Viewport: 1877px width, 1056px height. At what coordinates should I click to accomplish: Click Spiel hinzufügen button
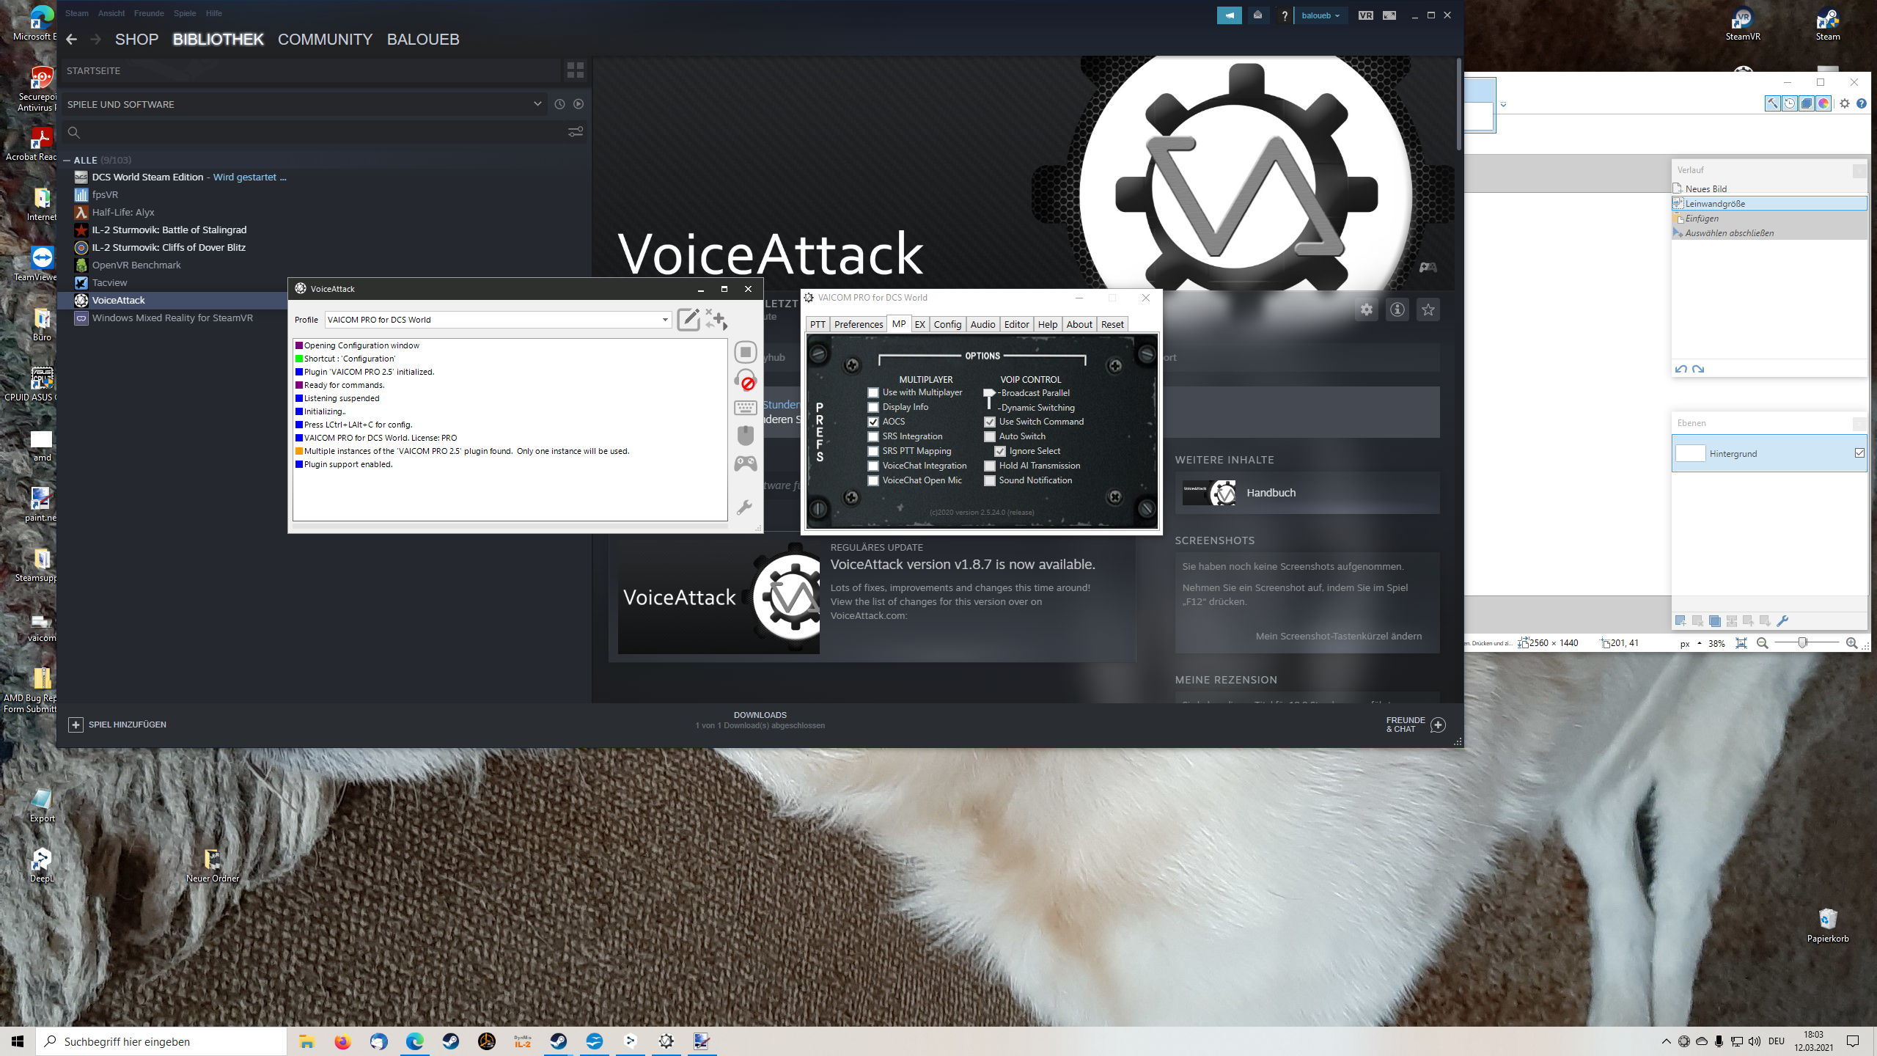pyautogui.click(x=117, y=725)
